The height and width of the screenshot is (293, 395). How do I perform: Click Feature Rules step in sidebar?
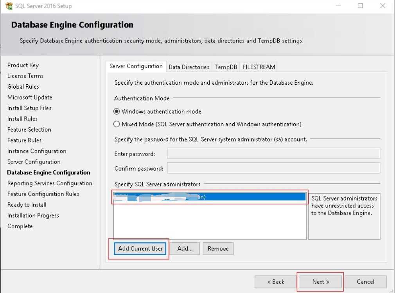pos(24,140)
